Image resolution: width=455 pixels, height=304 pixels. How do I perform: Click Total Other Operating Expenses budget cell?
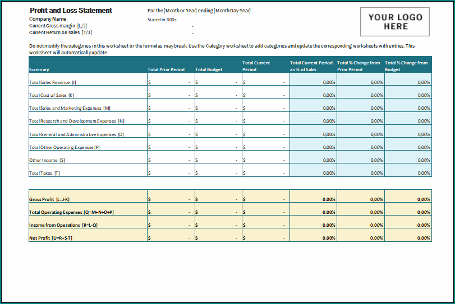[218, 144]
